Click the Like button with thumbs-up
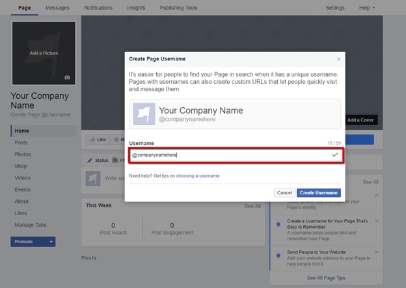Screen dimensions: 406x288 [98, 140]
